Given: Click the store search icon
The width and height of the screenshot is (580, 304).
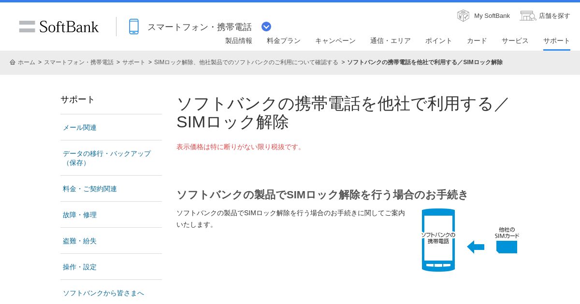Looking at the screenshot, I should (528, 15).
